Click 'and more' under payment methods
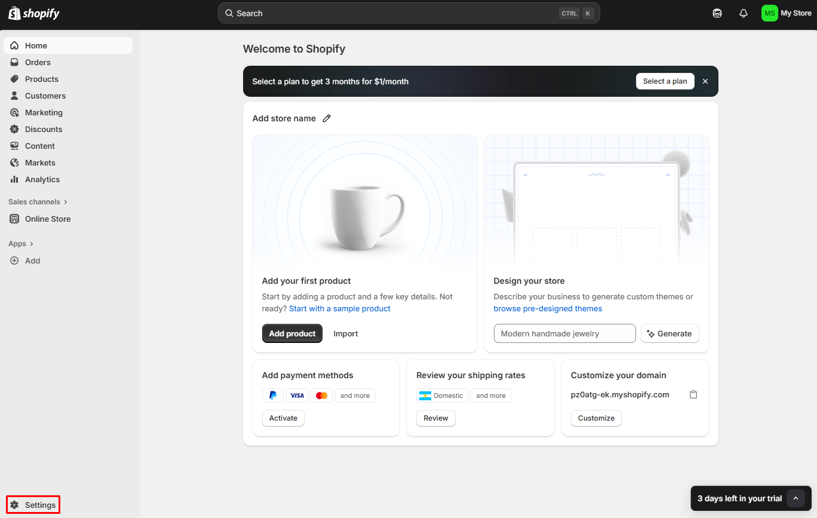The width and height of the screenshot is (817, 518). point(355,396)
